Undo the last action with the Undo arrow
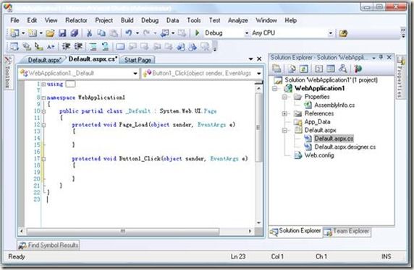This screenshot has width=414, height=270. (129, 33)
